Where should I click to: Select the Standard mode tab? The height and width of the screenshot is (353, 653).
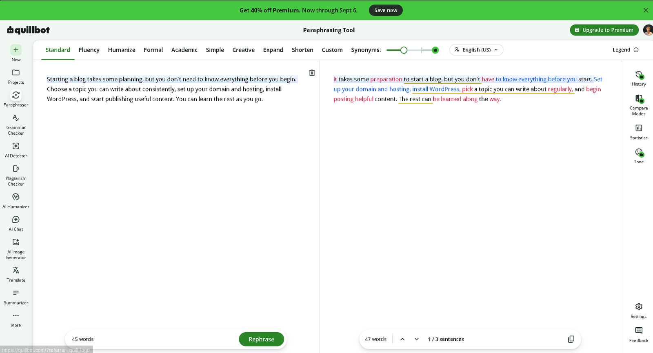[x=58, y=50]
